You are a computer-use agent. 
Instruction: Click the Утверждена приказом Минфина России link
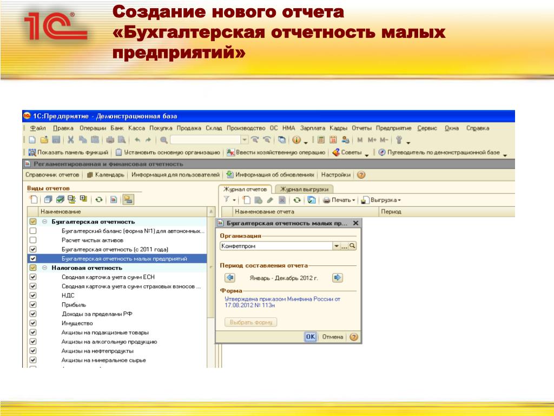tap(282, 302)
